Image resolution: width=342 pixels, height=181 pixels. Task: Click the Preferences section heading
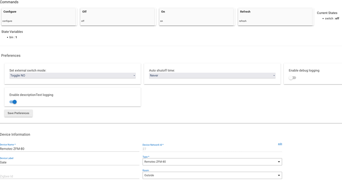coord(11,56)
